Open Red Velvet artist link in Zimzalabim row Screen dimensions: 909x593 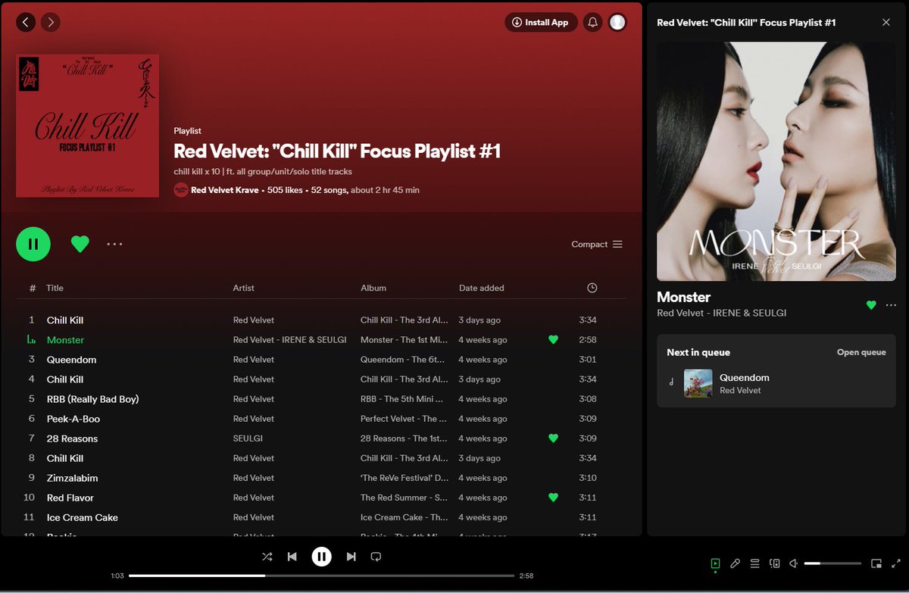coord(254,478)
